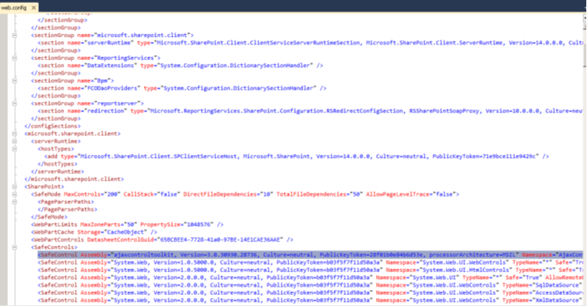Place cursor in section name="serverRuntime" line
The width and height of the screenshot is (587, 306).
click(310, 43)
